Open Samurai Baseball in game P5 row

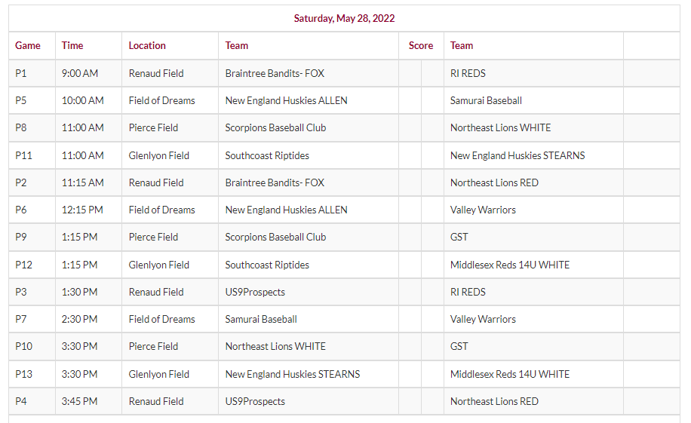pyautogui.click(x=486, y=100)
